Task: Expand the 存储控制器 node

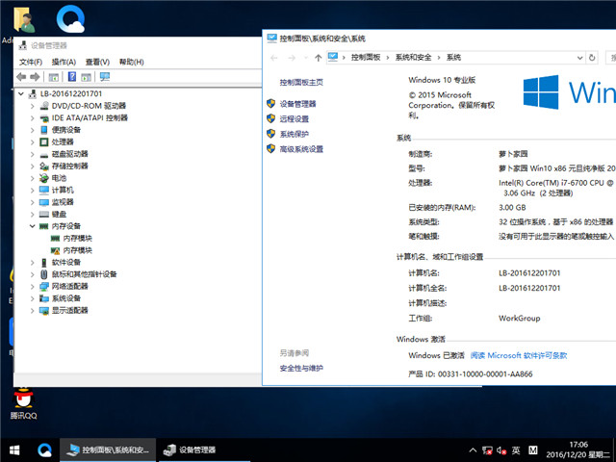Action: (32, 167)
